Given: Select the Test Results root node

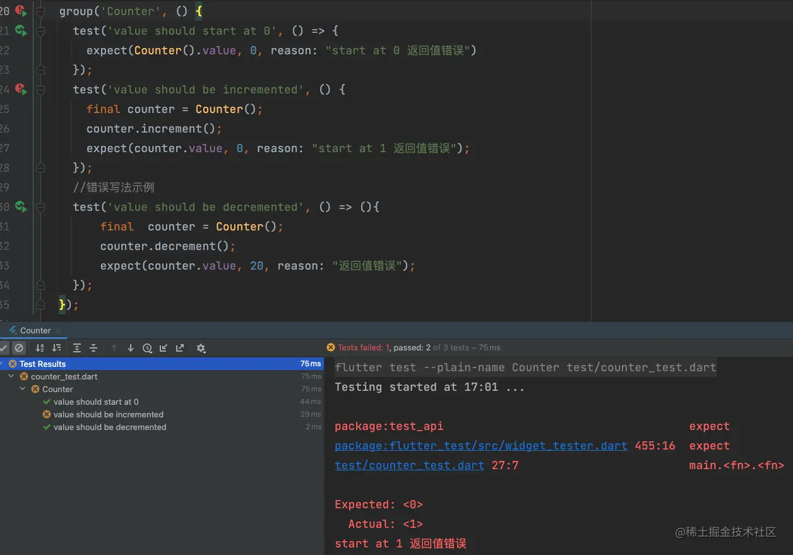Looking at the screenshot, I should 162,364.
